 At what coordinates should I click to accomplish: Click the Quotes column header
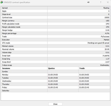click(x=51, y=68)
